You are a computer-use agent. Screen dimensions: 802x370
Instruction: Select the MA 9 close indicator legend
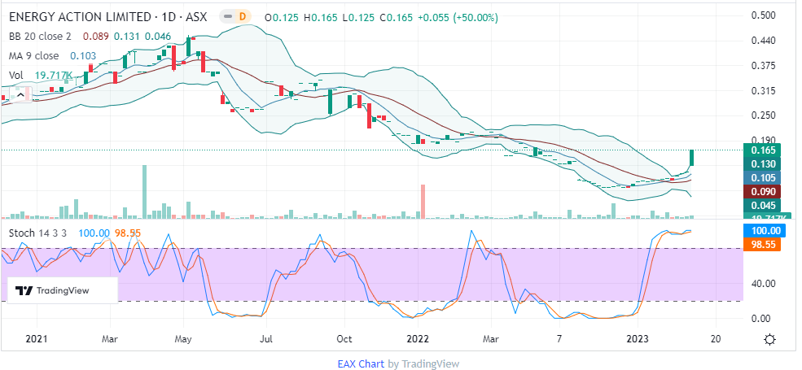tap(34, 55)
